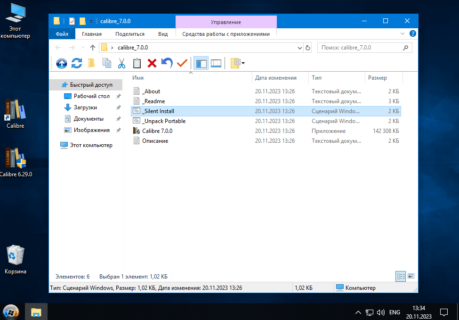This screenshot has width=459, height=320.
Task: Click the address bar refresh button
Action: pyautogui.click(x=307, y=48)
